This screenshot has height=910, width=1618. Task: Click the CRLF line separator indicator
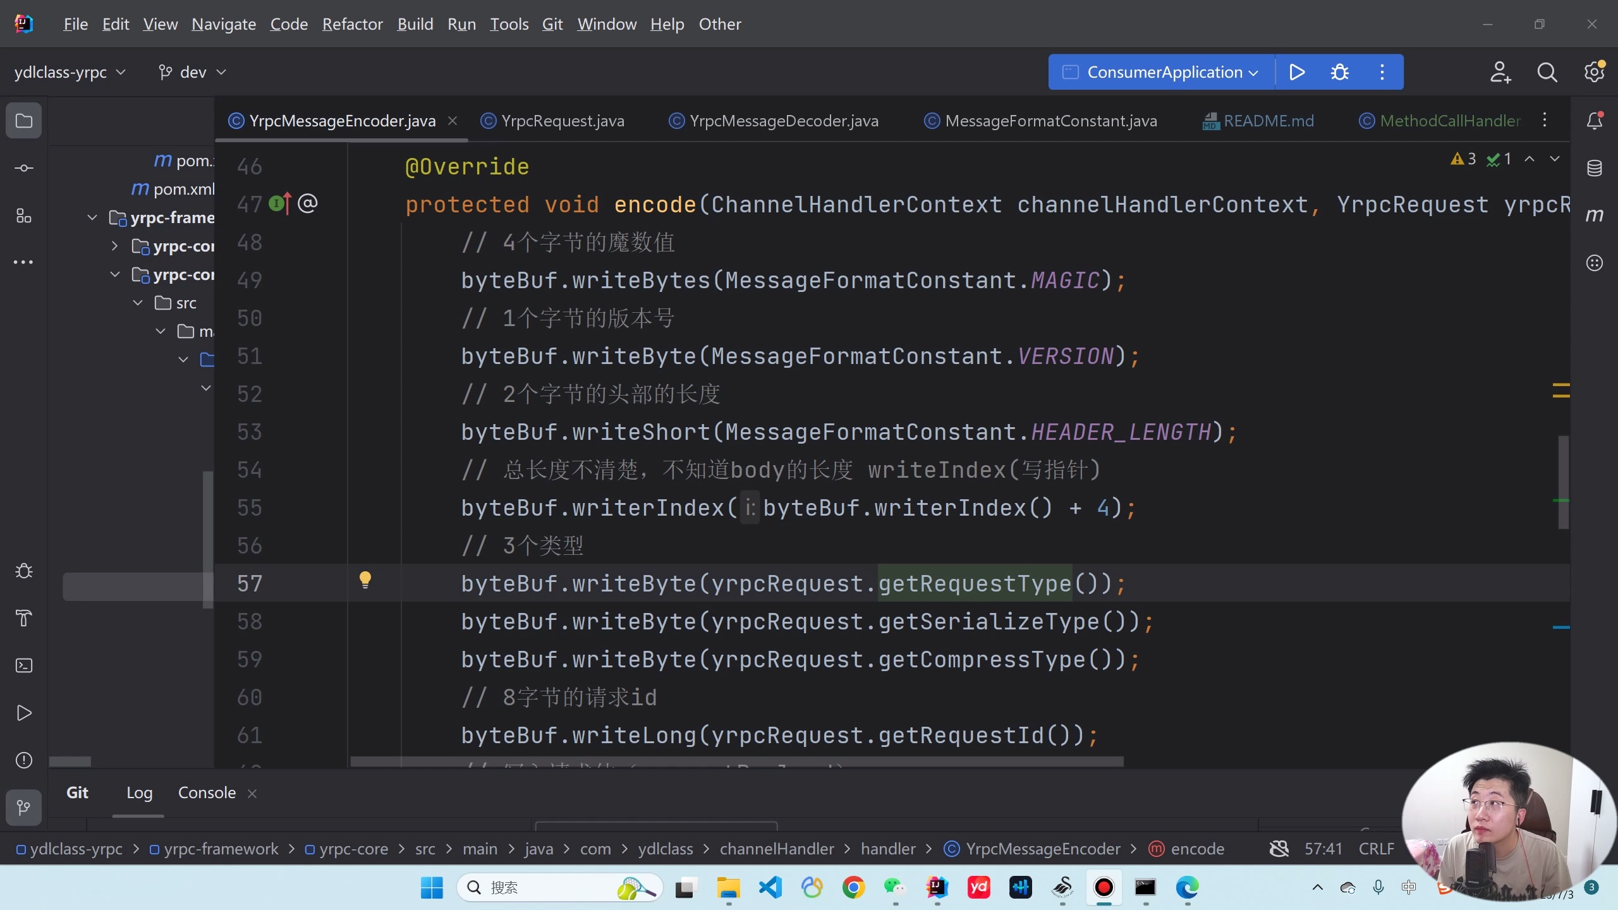(x=1376, y=849)
